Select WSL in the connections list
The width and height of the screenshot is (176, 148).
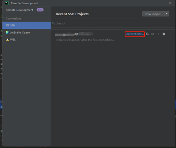(26, 40)
